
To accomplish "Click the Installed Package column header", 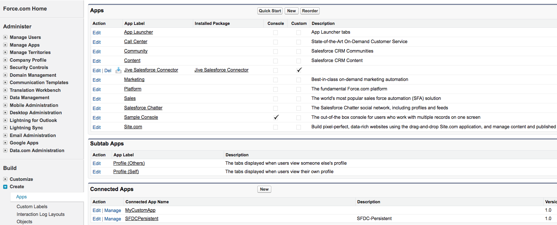I will (212, 23).
